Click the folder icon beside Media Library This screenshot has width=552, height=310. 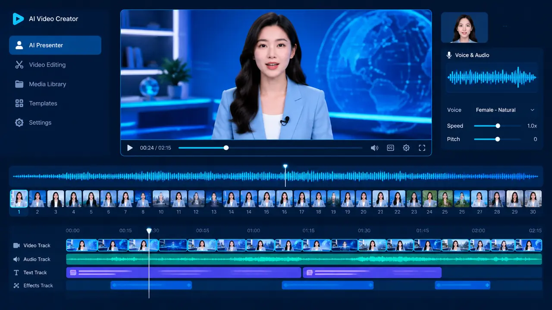coord(19,84)
